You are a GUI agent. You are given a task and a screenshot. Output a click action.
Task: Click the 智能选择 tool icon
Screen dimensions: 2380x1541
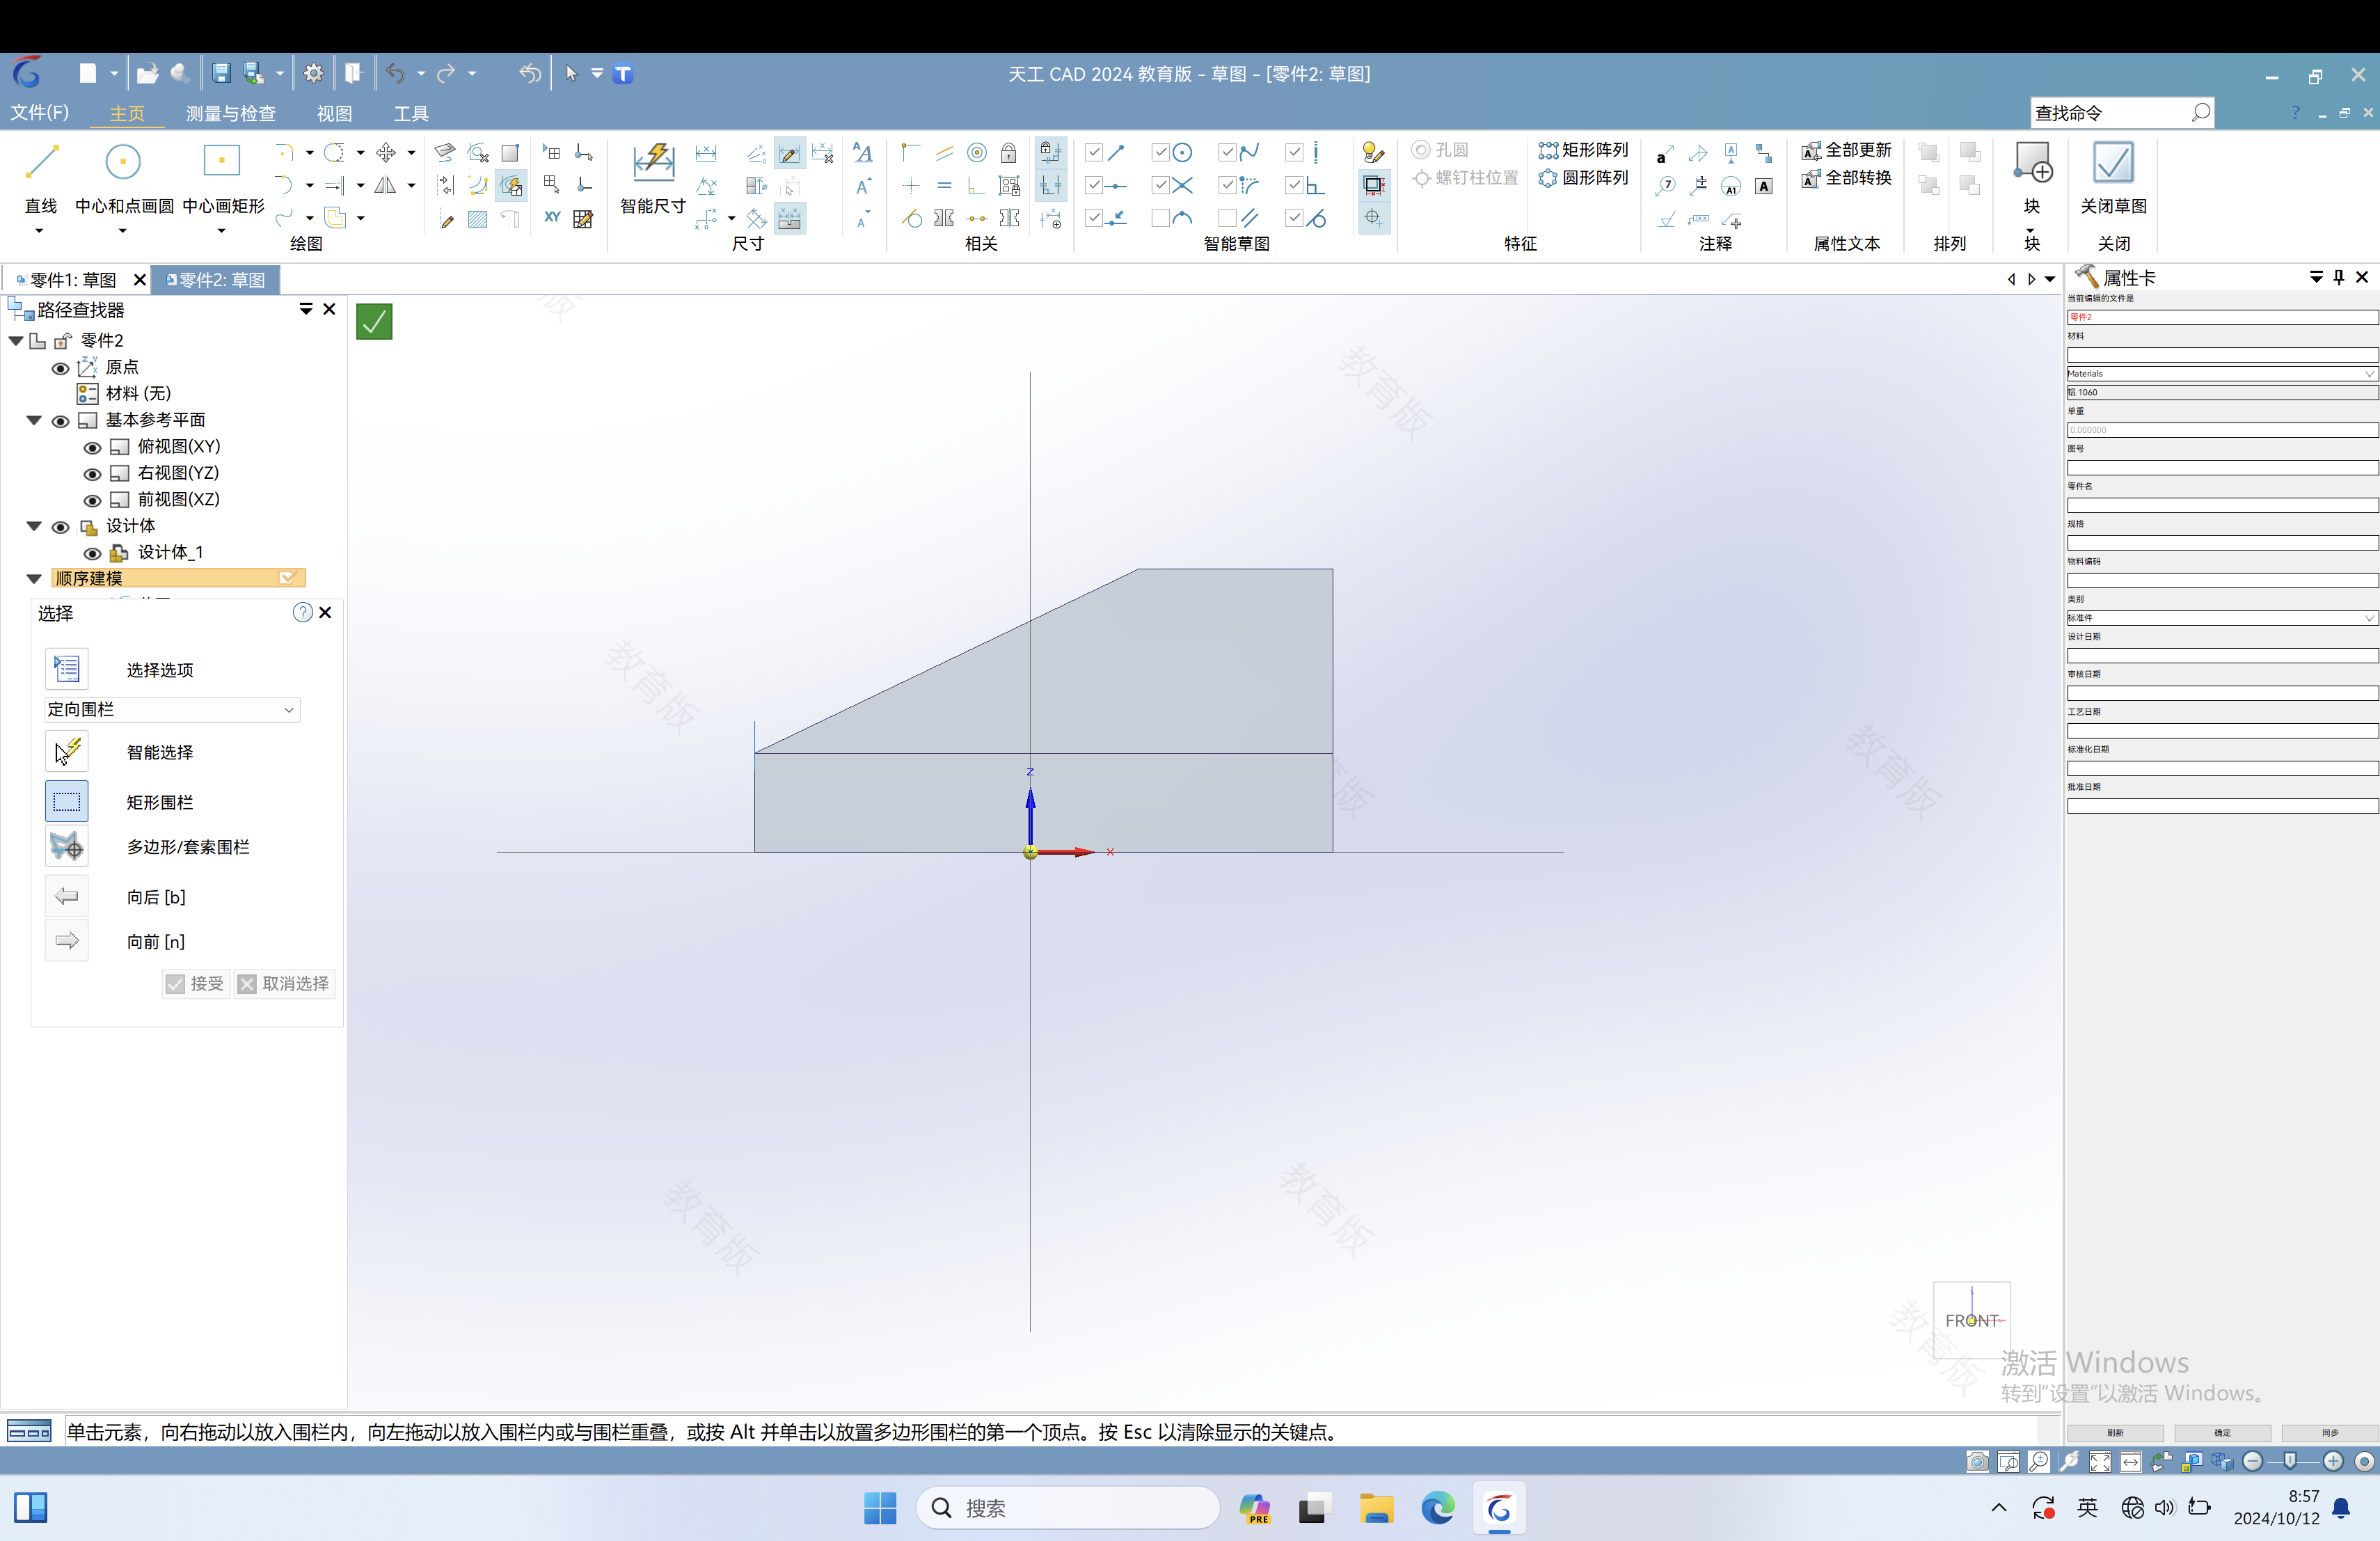[x=66, y=752]
